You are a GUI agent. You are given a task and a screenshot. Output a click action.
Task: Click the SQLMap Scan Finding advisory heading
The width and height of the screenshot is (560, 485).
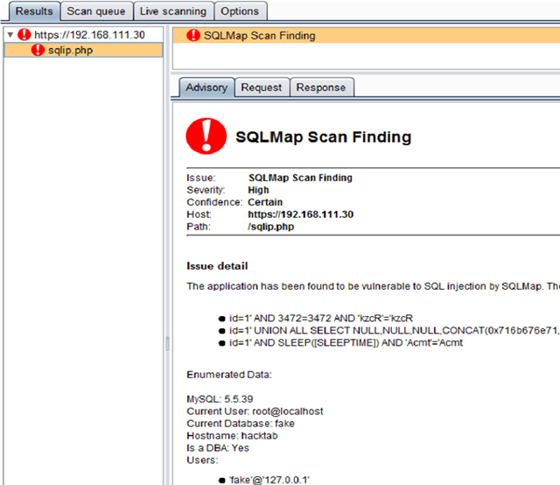click(324, 137)
